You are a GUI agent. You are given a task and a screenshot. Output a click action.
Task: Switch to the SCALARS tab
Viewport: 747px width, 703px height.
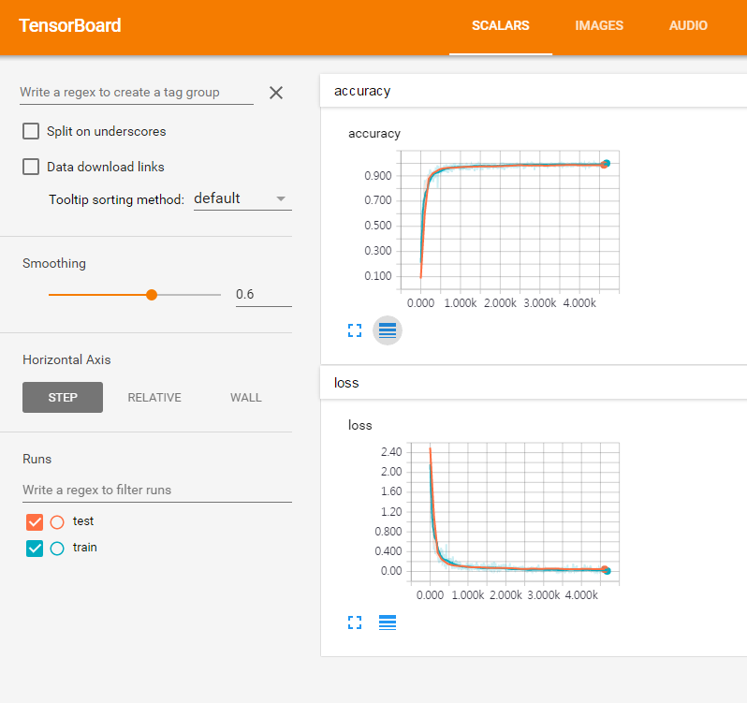[x=501, y=25]
